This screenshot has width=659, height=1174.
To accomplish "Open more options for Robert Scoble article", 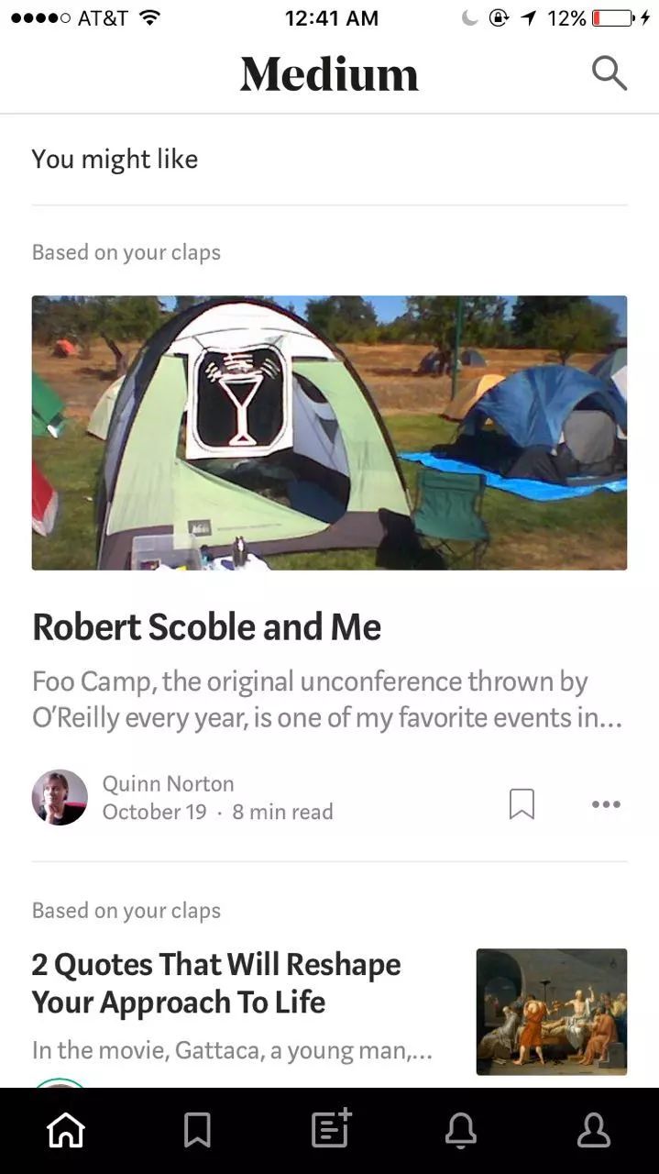I will point(606,804).
